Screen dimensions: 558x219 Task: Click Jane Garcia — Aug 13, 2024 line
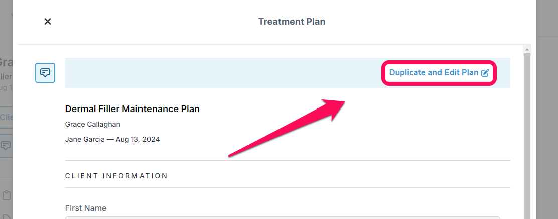pos(112,139)
